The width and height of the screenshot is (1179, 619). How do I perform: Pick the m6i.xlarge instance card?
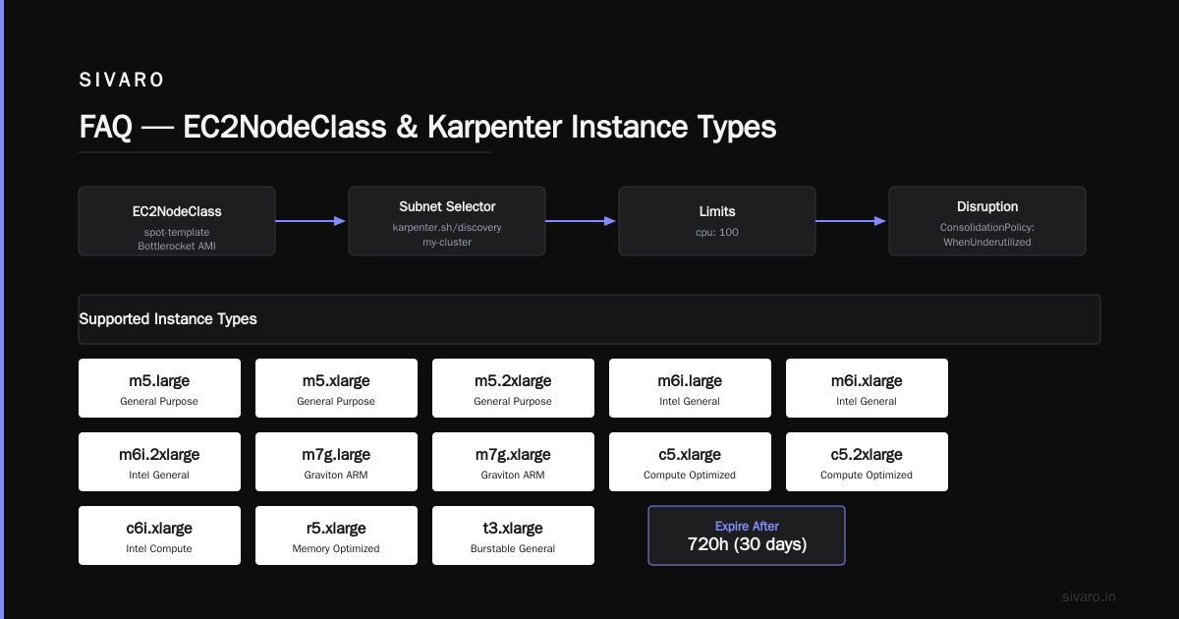pos(867,388)
